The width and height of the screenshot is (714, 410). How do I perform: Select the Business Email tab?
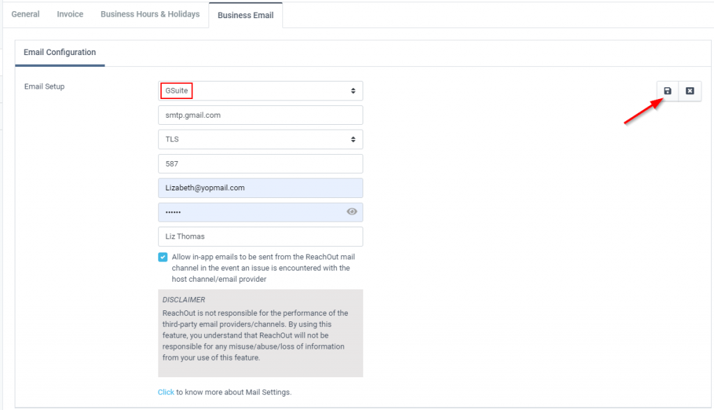tap(245, 15)
